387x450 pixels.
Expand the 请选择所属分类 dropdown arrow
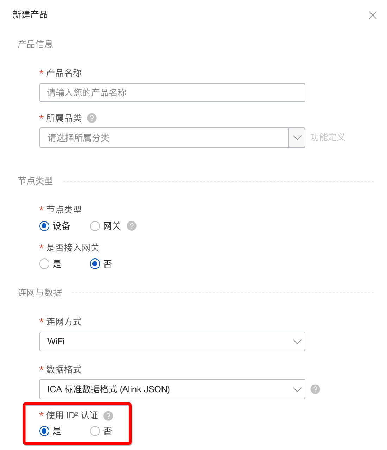point(297,138)
